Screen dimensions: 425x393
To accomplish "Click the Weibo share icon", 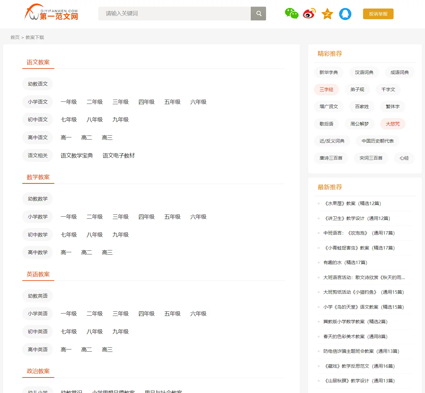I will click(309, 14).
